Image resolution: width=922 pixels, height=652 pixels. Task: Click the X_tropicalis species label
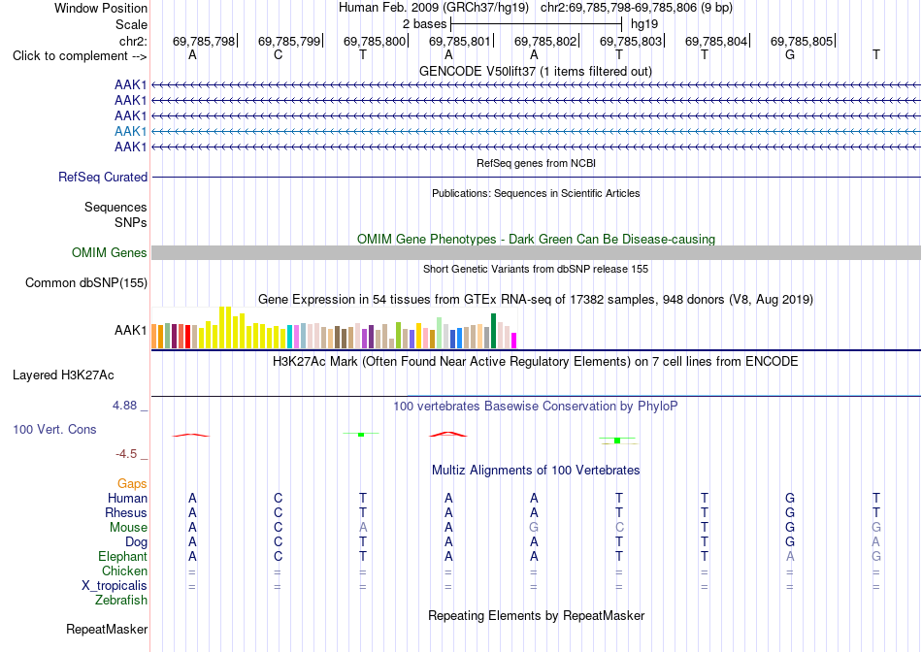coord(115,586)
